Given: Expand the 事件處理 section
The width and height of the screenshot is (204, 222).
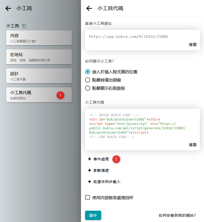Looking at the screenshot, I should (x=101, y=159).
